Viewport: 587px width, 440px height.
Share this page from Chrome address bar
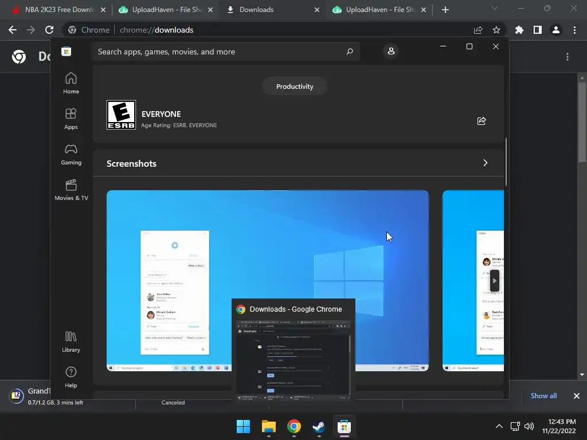coord(478,30)
